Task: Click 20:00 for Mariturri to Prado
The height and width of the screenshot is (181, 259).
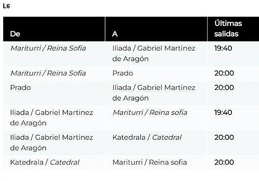Action: click(x=224, y=73)
